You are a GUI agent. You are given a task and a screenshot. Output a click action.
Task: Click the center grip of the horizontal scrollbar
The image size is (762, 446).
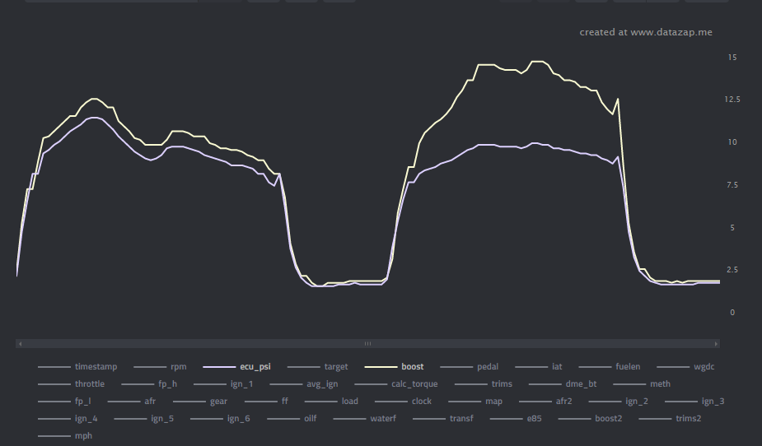pyautogui.click(x=368, y=343)
